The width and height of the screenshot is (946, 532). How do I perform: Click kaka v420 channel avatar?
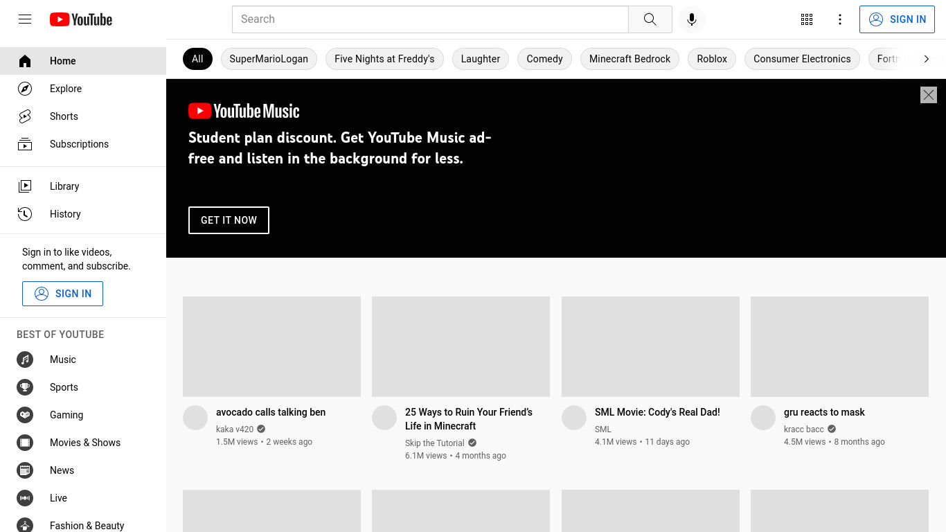[x=195, y=418]
